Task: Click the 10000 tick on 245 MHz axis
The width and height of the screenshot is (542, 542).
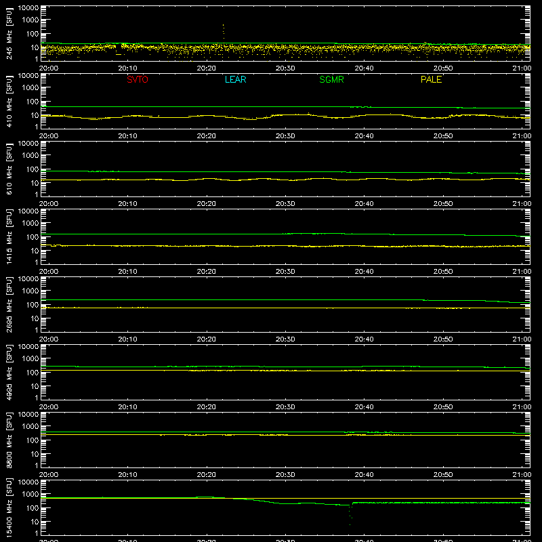Action: coord(28,8)
